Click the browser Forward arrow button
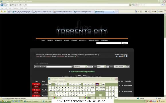This screenshot has width=166, height=103. [5, 5]
